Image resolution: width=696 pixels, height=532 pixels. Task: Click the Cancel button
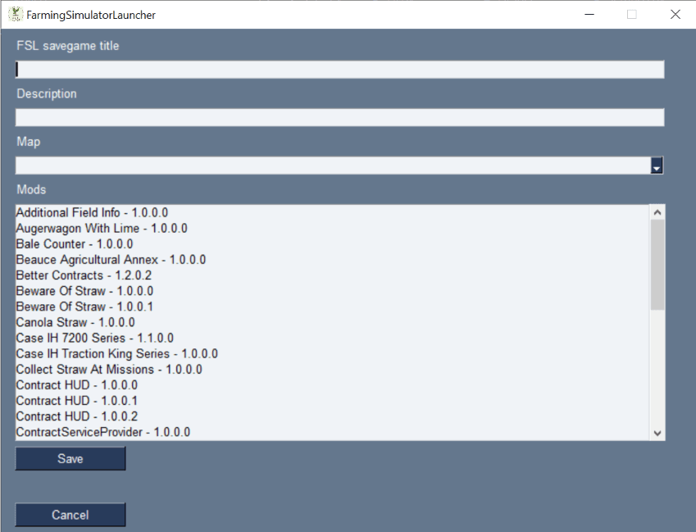coord(71,515)
